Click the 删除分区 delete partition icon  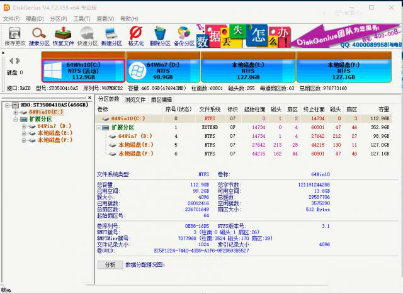point(160,33)
